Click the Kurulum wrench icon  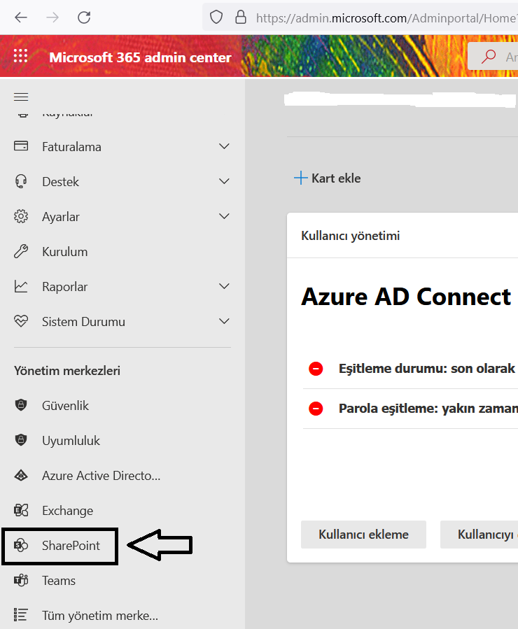coord(21,251)
